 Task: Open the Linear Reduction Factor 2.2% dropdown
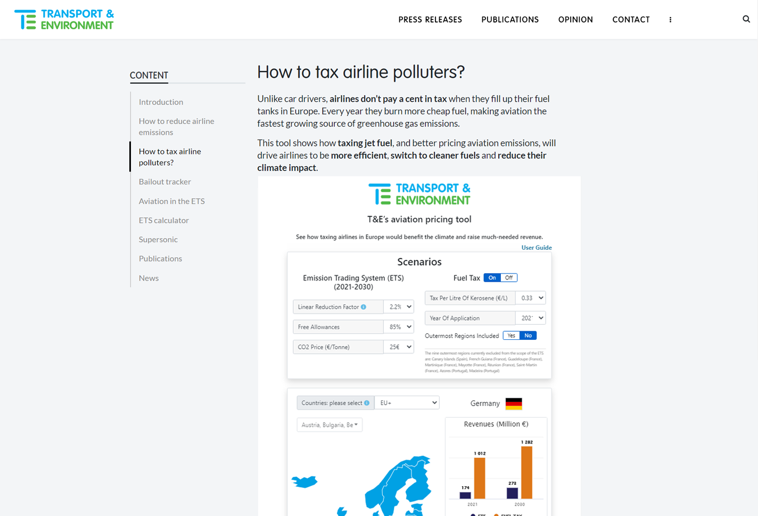399,307
